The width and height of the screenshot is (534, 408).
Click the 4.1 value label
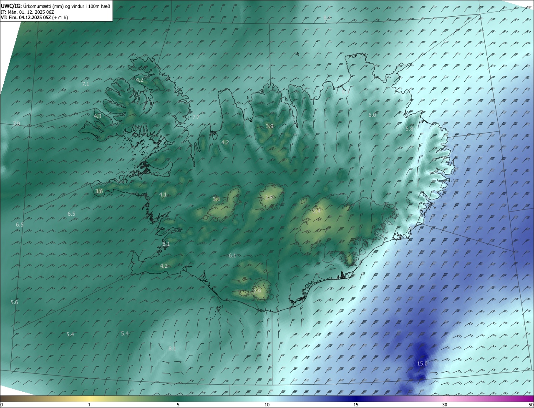163,194
